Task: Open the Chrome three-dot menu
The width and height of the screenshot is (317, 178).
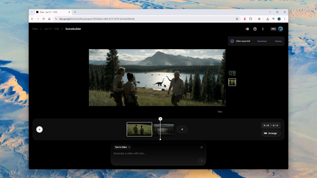Action: 285,19
